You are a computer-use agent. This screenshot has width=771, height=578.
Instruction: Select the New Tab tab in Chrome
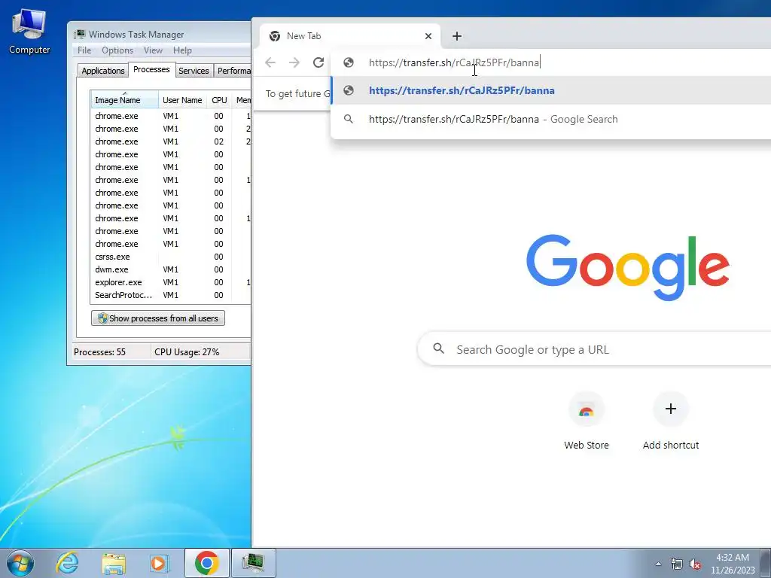pos(349,36)
